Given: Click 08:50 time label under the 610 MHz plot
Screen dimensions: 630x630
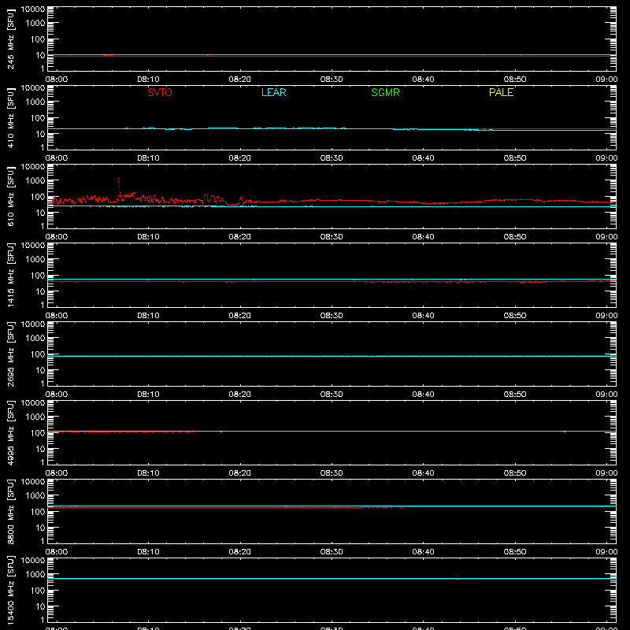Looking at the screenshot, I should tap(515, 237).
